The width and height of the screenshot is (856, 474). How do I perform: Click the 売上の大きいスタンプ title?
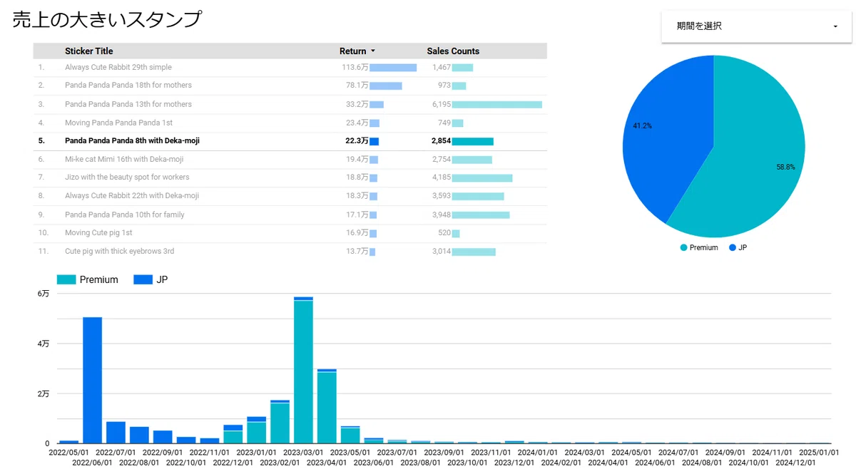(108, 20)
